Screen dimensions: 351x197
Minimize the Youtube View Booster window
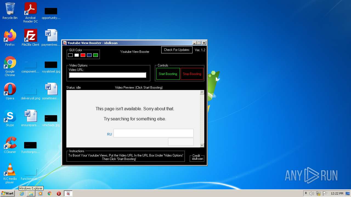click(194, 43)
